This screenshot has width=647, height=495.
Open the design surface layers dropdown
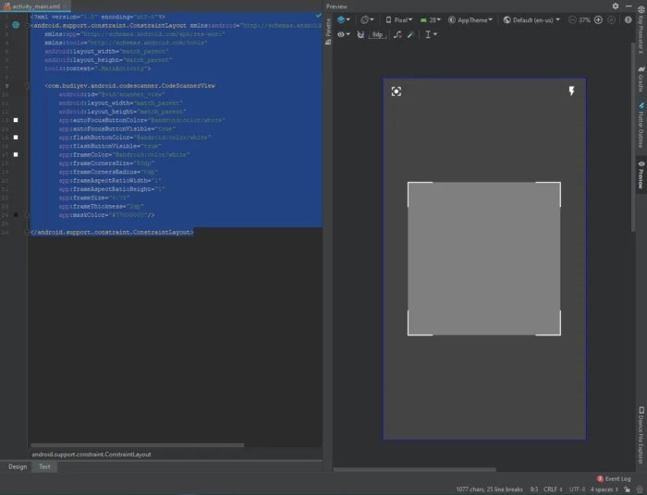pos(343,19)
